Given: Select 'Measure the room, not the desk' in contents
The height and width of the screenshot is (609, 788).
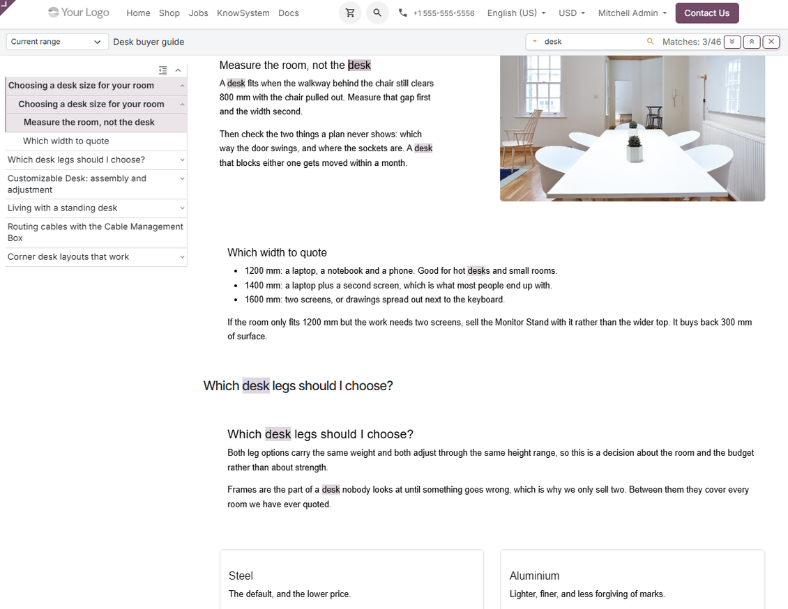Looking at the screenshot, I should click(89, 123).
